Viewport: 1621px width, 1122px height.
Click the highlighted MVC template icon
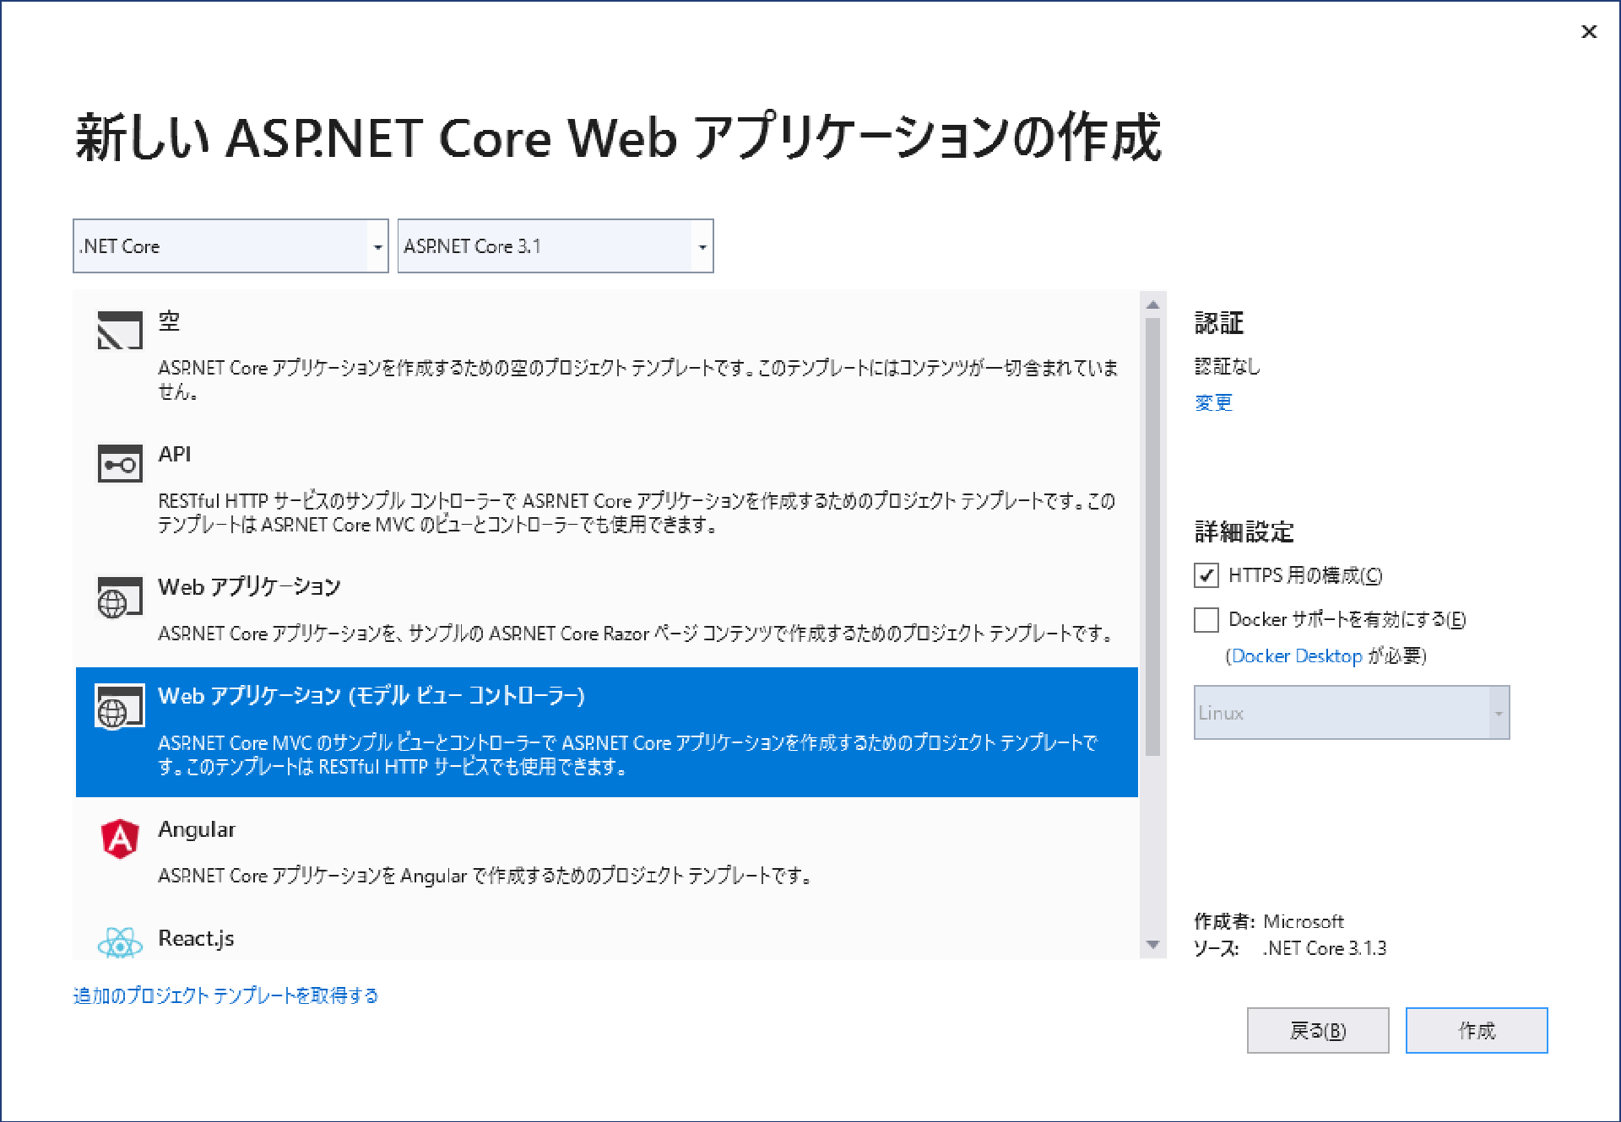coord(119,706)
